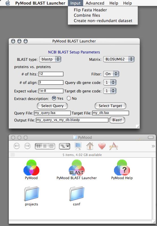Switch Finder to list view
157x226 pixels.
(x=45, y=146)
